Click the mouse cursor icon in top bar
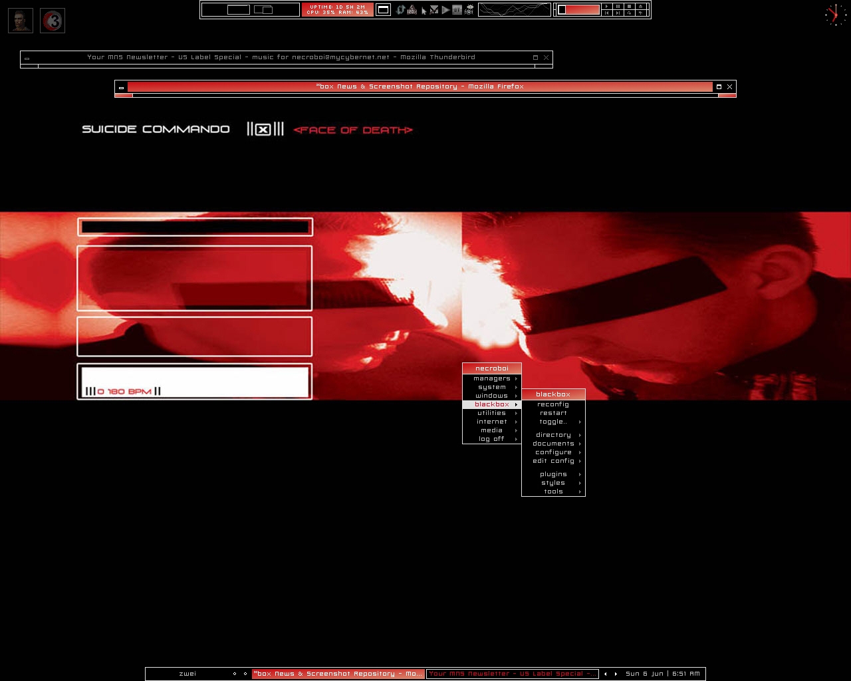 pos(424,11)
